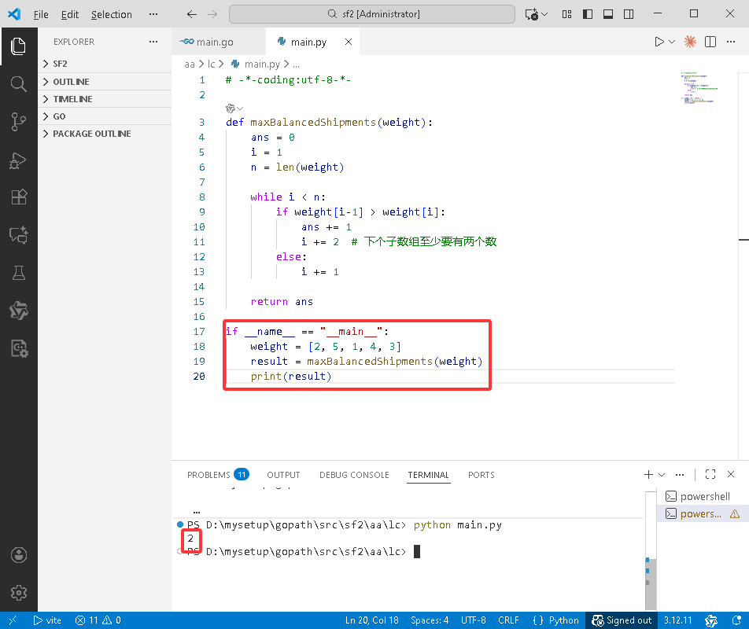This screenshot has height=629, width=749.
Task: Switch to the PROBLEMS panel tab
Action: [x=218, y=474]
